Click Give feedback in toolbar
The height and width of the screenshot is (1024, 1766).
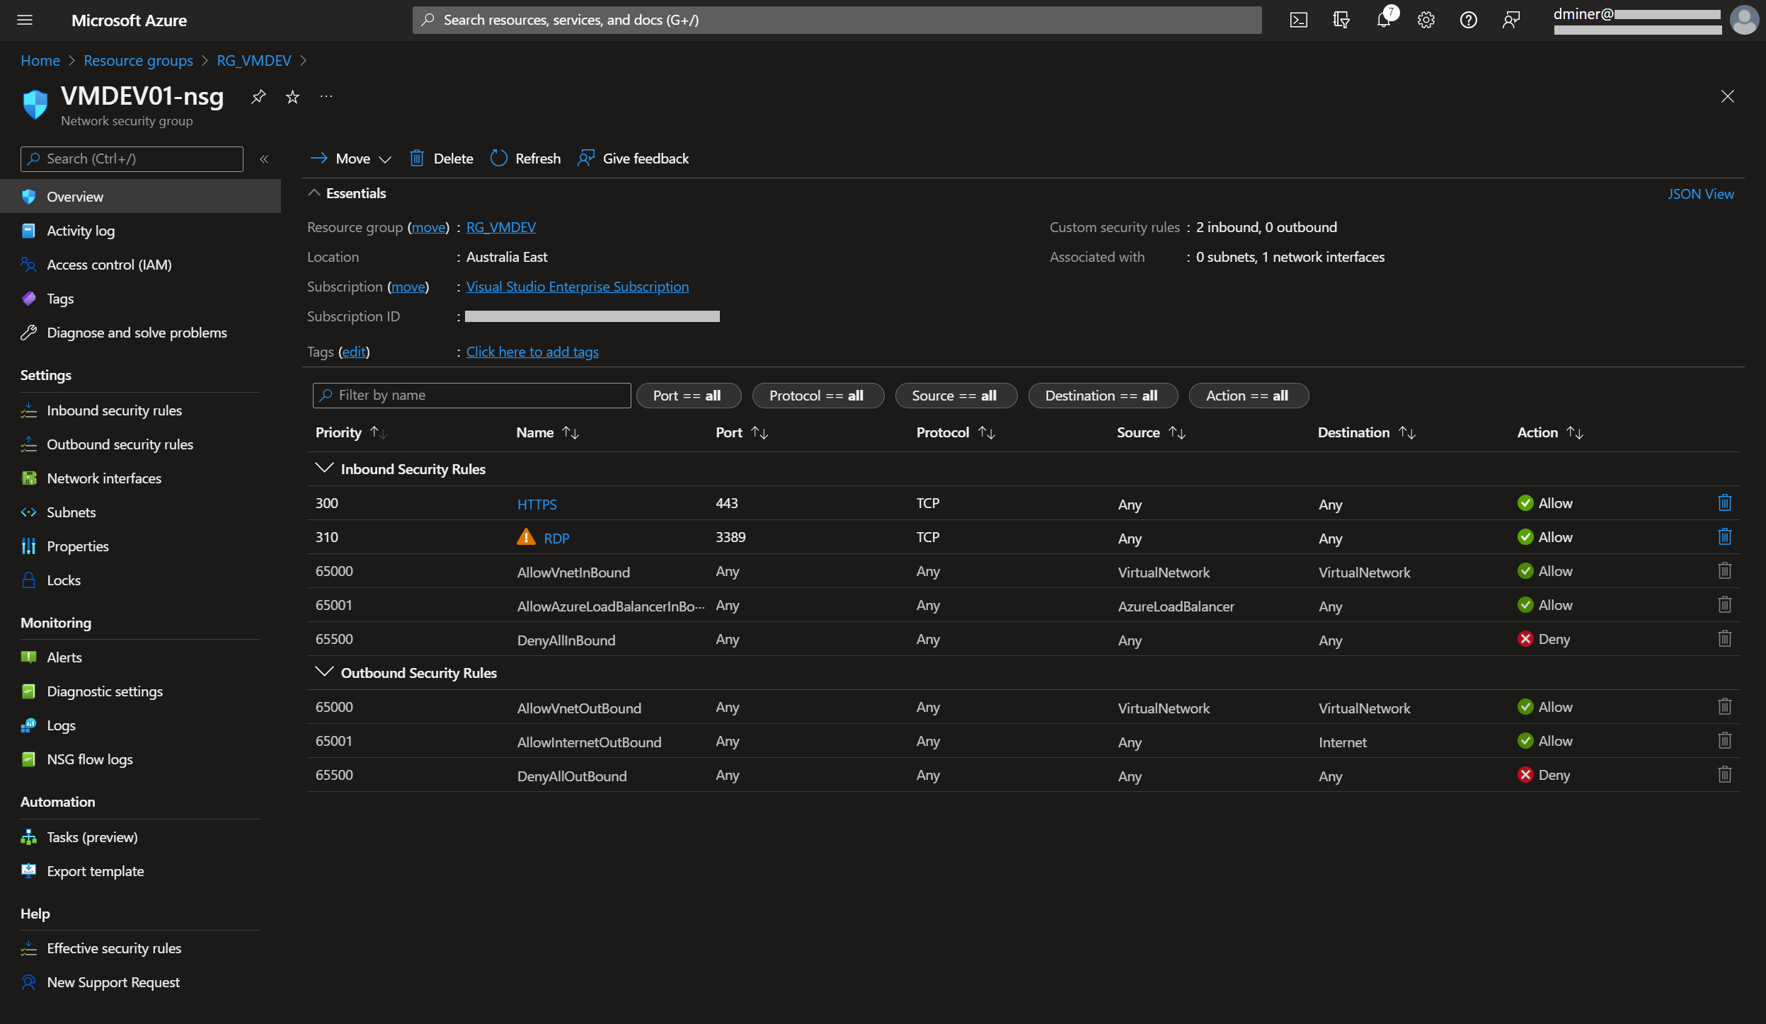pyautogui.click(x=633, y=159)
